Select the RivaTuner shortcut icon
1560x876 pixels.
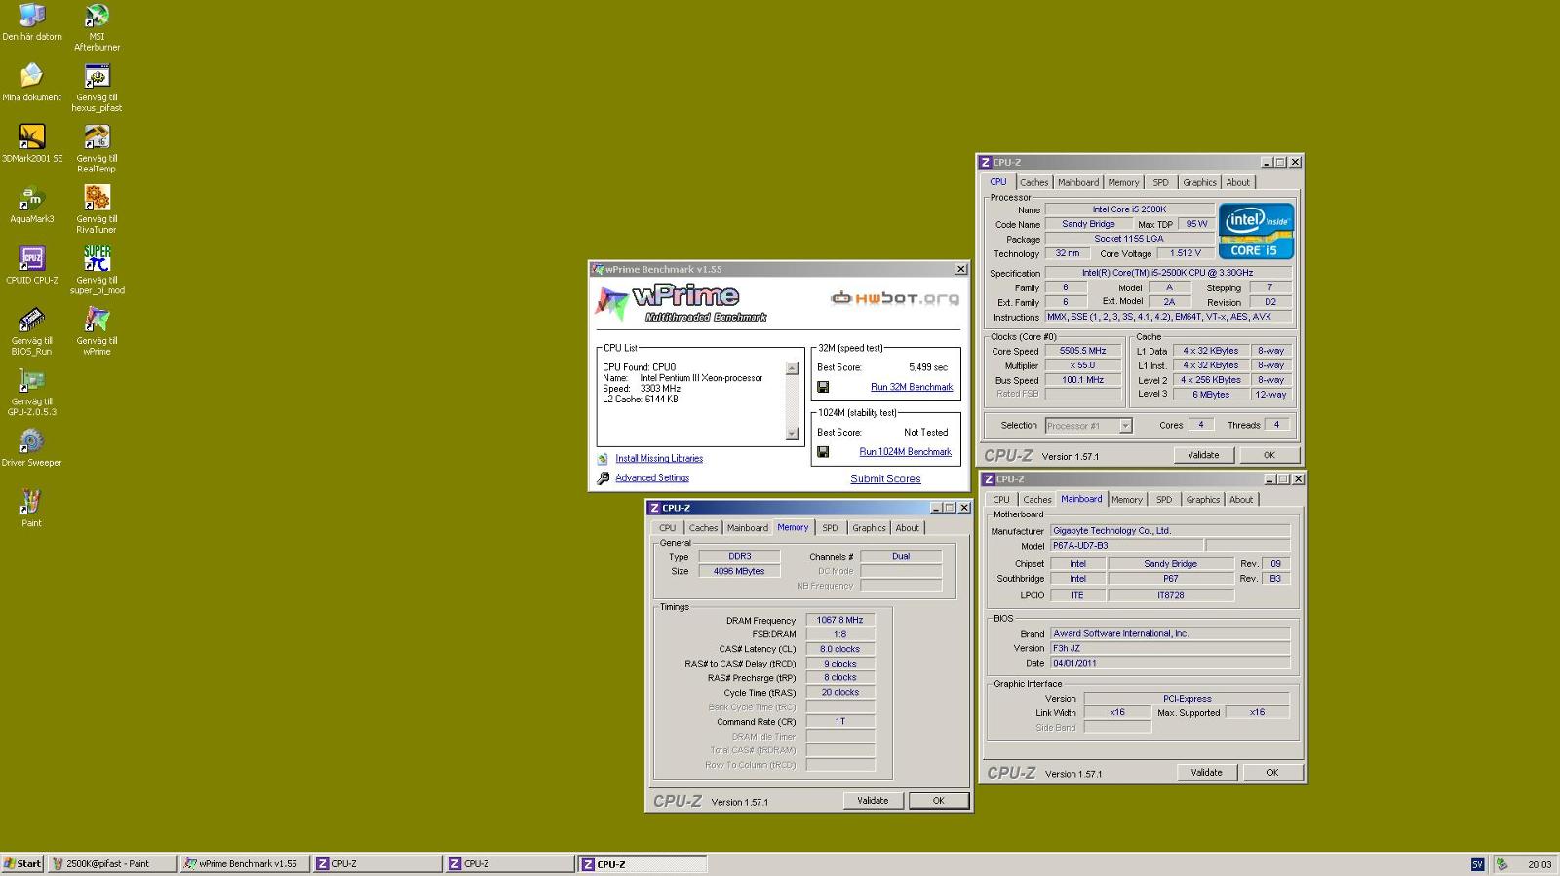pyautogui.click(x=97, y=209)
